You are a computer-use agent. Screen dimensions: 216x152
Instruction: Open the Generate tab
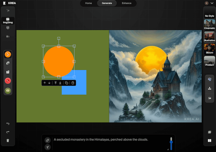[107, 3]
